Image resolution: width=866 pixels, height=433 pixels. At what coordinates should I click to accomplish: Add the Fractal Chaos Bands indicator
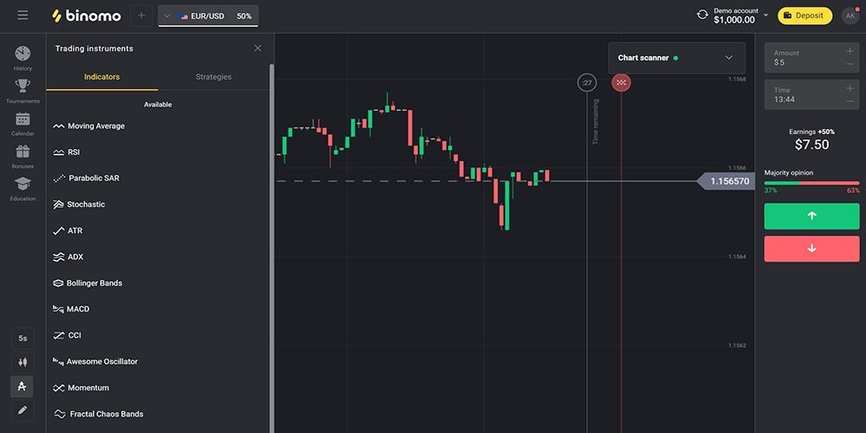coord(158,414)
